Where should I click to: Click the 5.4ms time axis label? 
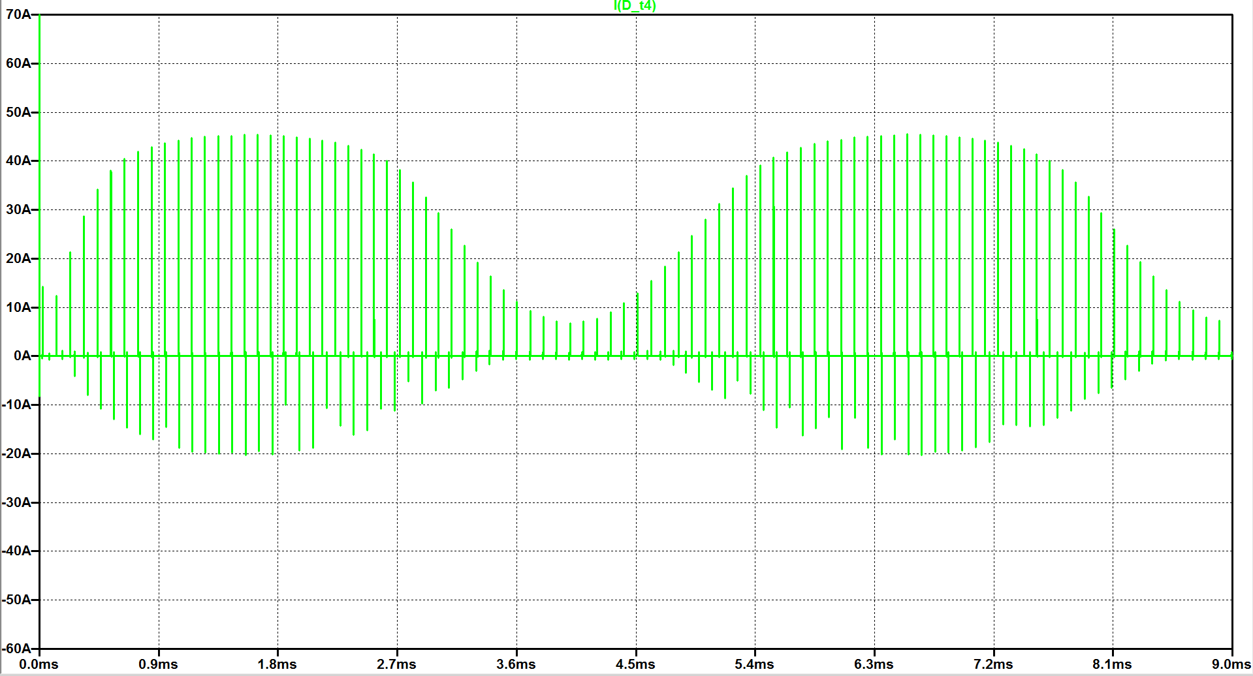click(754, 664)
